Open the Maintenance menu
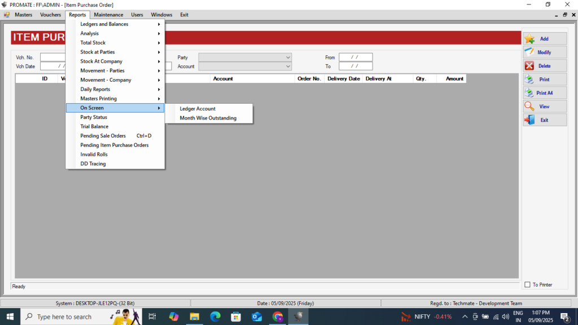The width and height of the screenshot is (578, 325). (108, 15)
